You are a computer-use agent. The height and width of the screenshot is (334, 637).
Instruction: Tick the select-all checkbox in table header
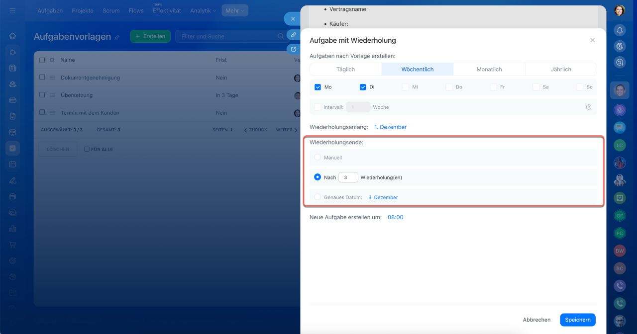click(42, 60)
